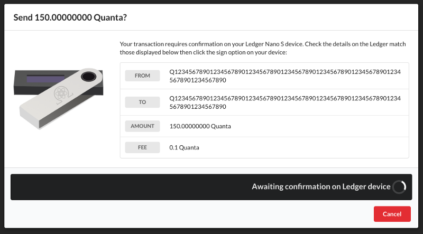Click the silver swivel cover of Ledger
The width and height of the screenshot is (423, 234).
coord(61,99)
